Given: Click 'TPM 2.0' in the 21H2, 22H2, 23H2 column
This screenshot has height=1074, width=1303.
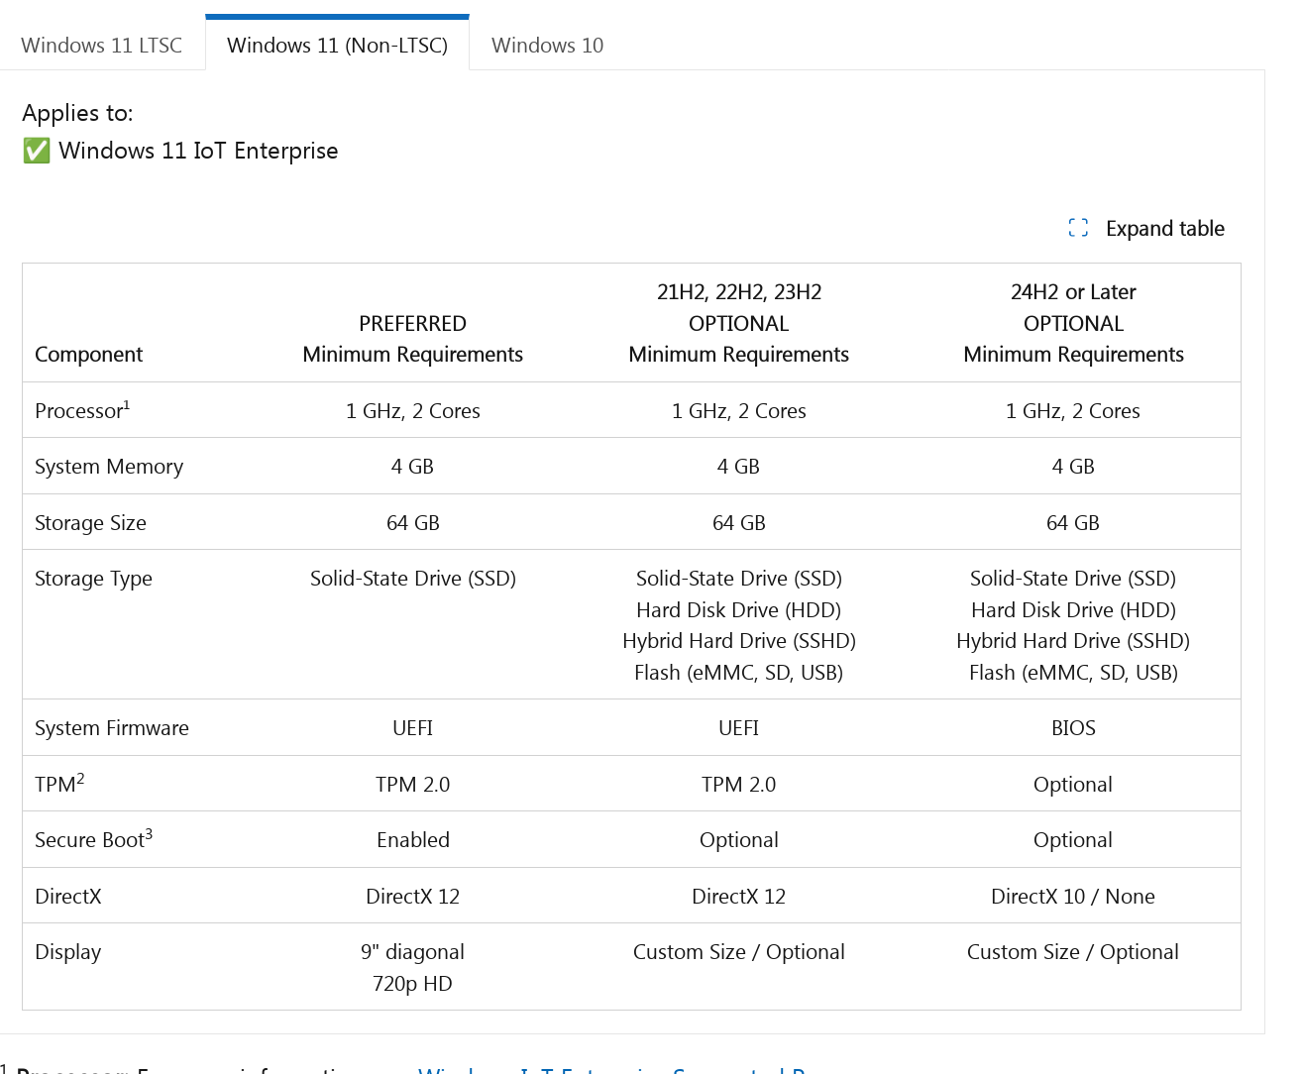Looking at the screenshot, I should pyautogui.click(x=739, y=785).
